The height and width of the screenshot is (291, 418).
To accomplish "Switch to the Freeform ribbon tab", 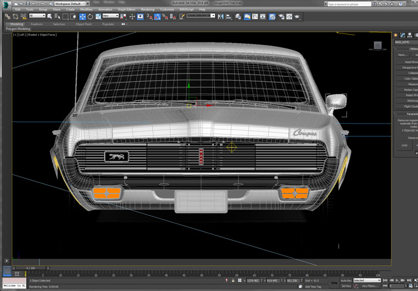I will (36, 24).
